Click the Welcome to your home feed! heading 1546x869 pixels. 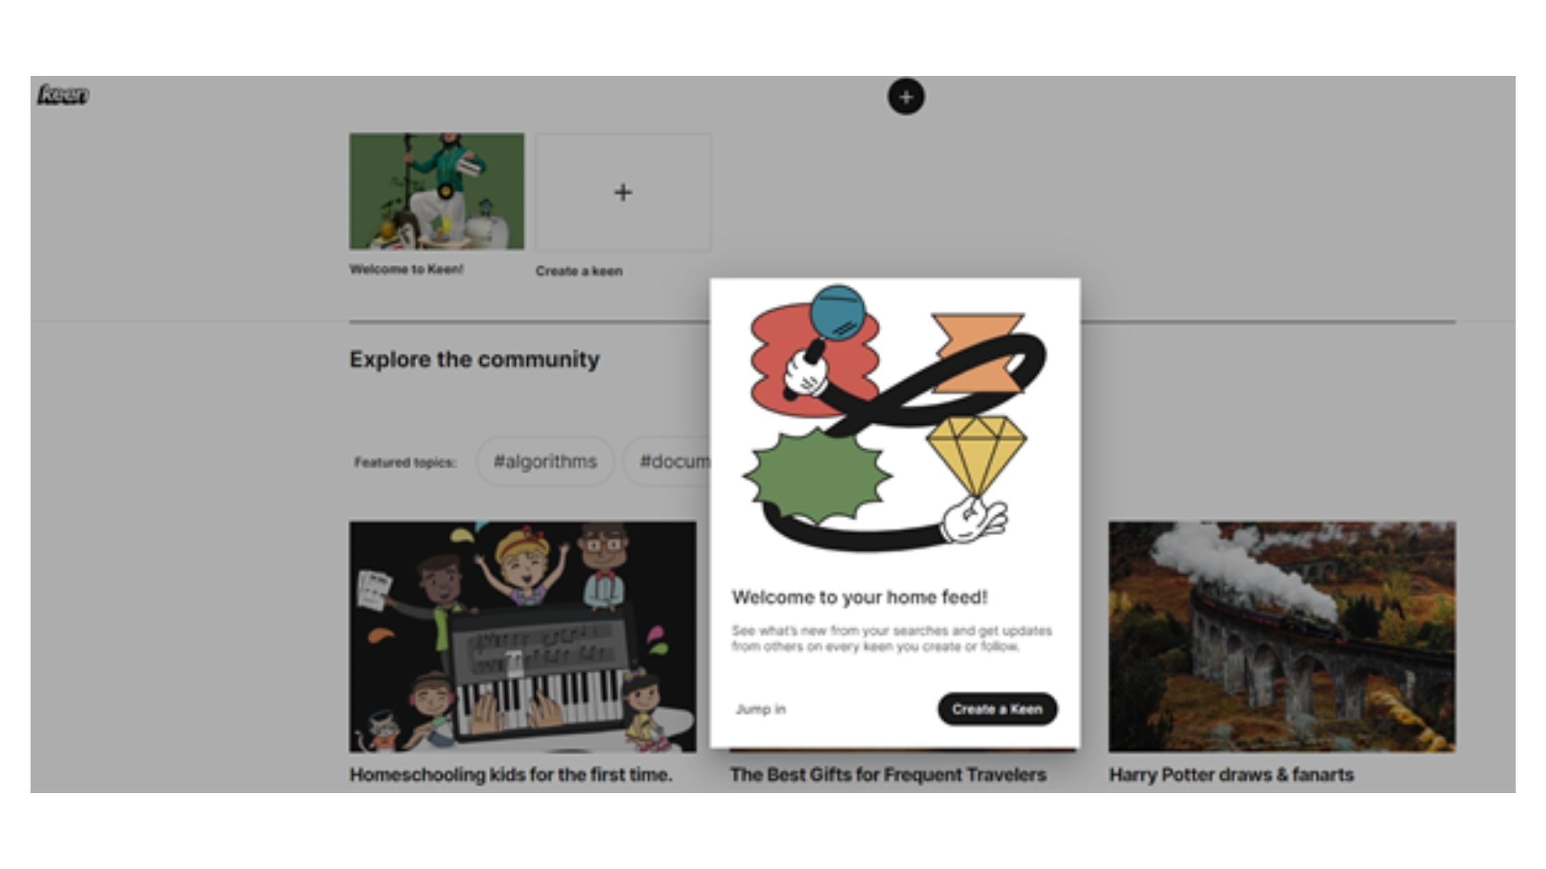(860, 597)
